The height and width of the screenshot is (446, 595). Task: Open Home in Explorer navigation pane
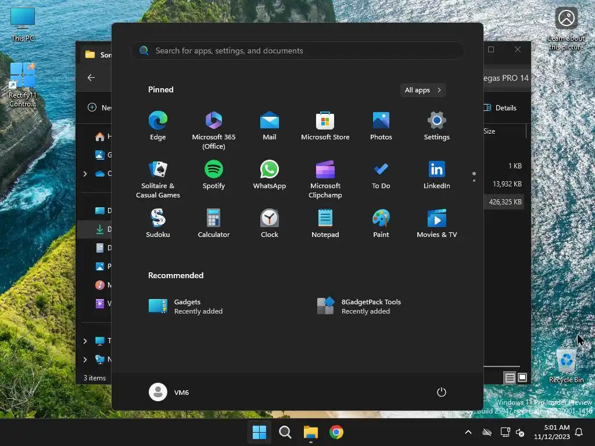click(x=102, y=136)
